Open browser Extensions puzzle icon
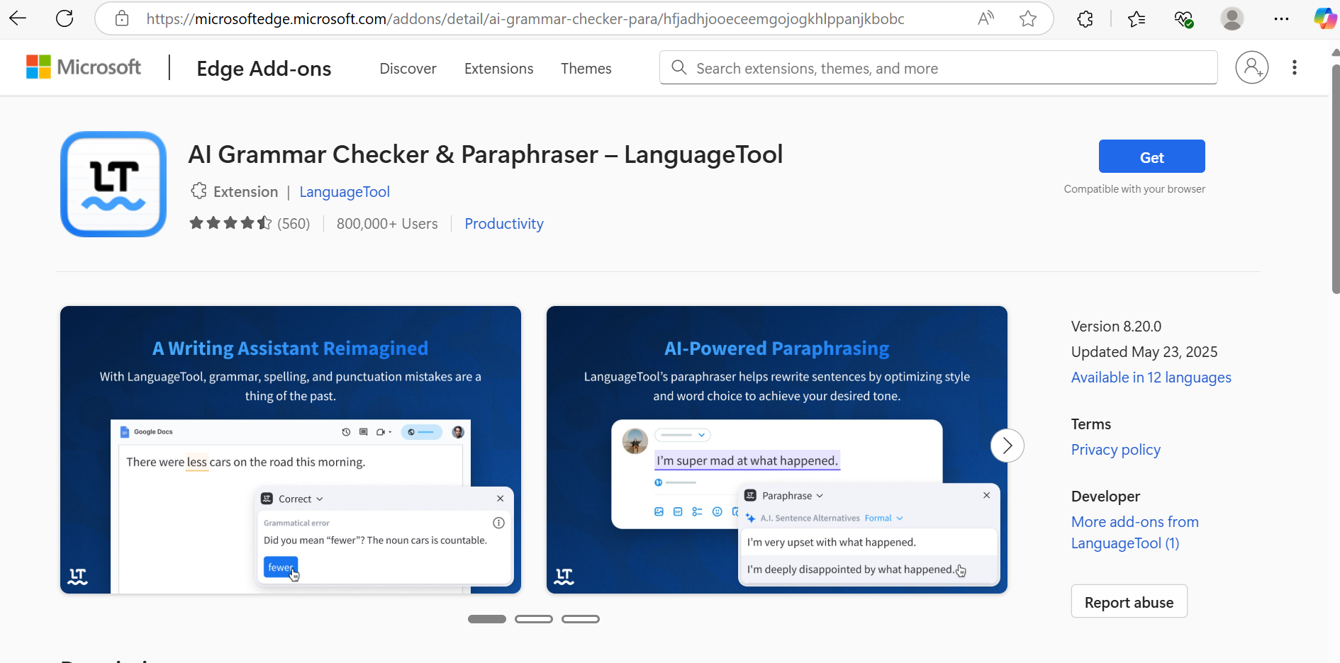 coord(1085,19)
